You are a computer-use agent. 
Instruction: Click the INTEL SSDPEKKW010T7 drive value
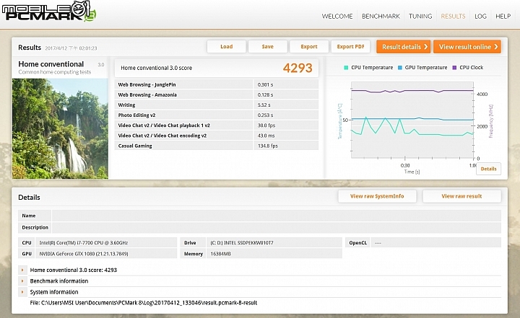pos(242,243)
